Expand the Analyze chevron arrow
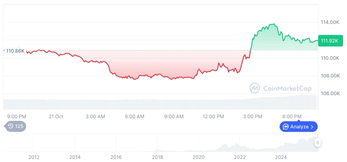Viewport: 347px width, 162px height. (312, 127)
